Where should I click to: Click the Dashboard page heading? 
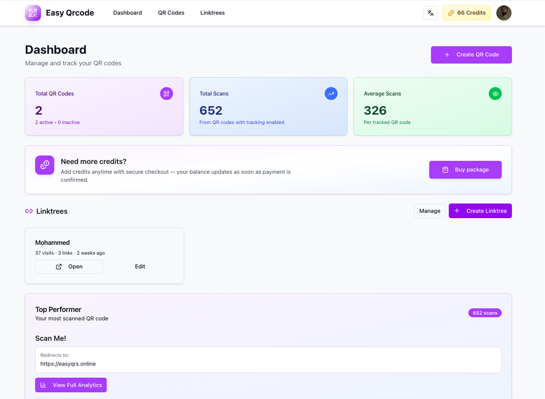pos(56,50)
